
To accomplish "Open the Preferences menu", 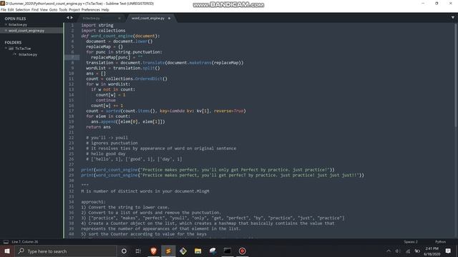I will click(x=91, y=9).
